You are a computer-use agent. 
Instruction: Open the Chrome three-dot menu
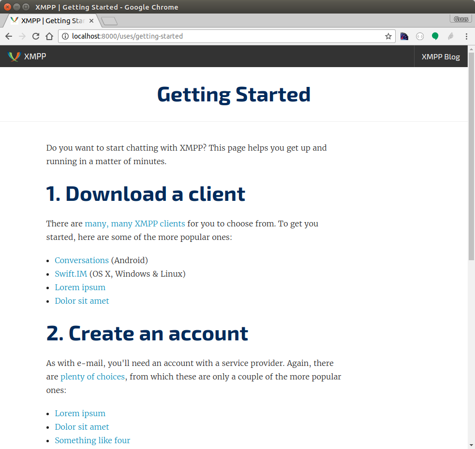pos(466,36)
